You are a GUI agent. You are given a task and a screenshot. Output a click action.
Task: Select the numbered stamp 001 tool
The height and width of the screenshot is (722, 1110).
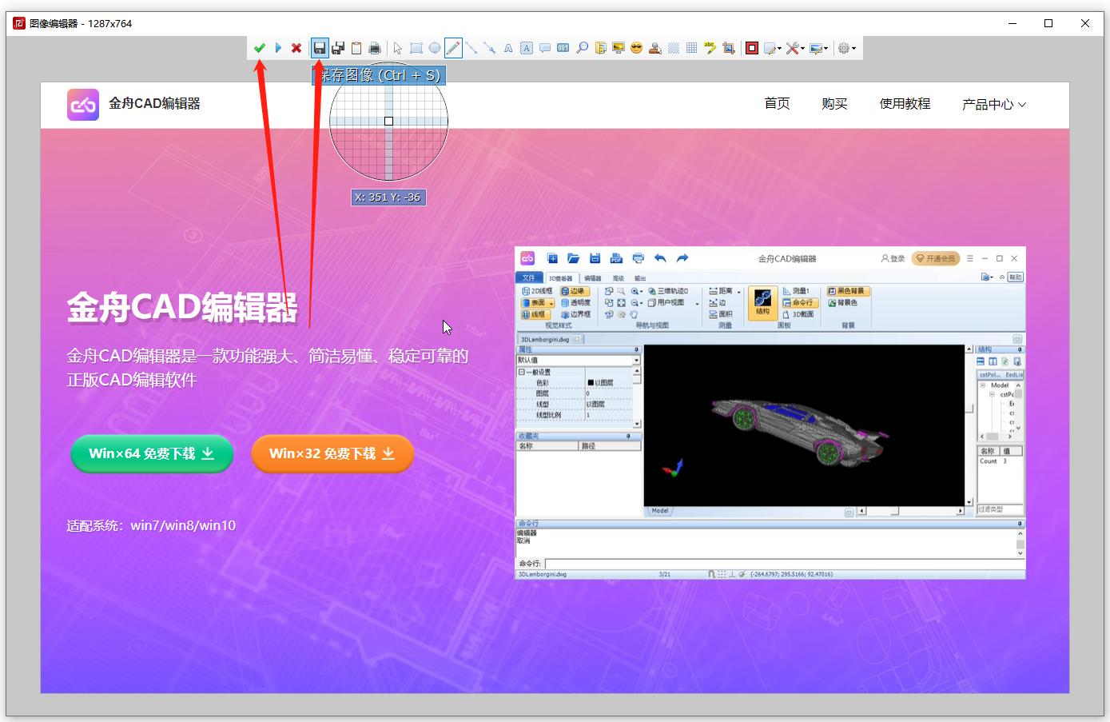562,48
